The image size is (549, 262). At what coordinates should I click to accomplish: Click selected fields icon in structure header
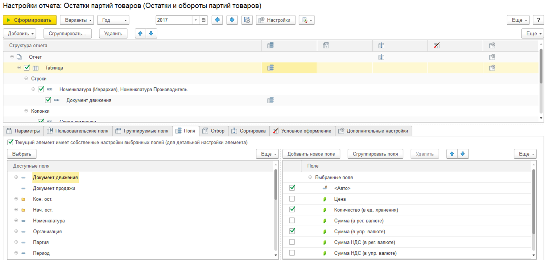click(270, 45)
